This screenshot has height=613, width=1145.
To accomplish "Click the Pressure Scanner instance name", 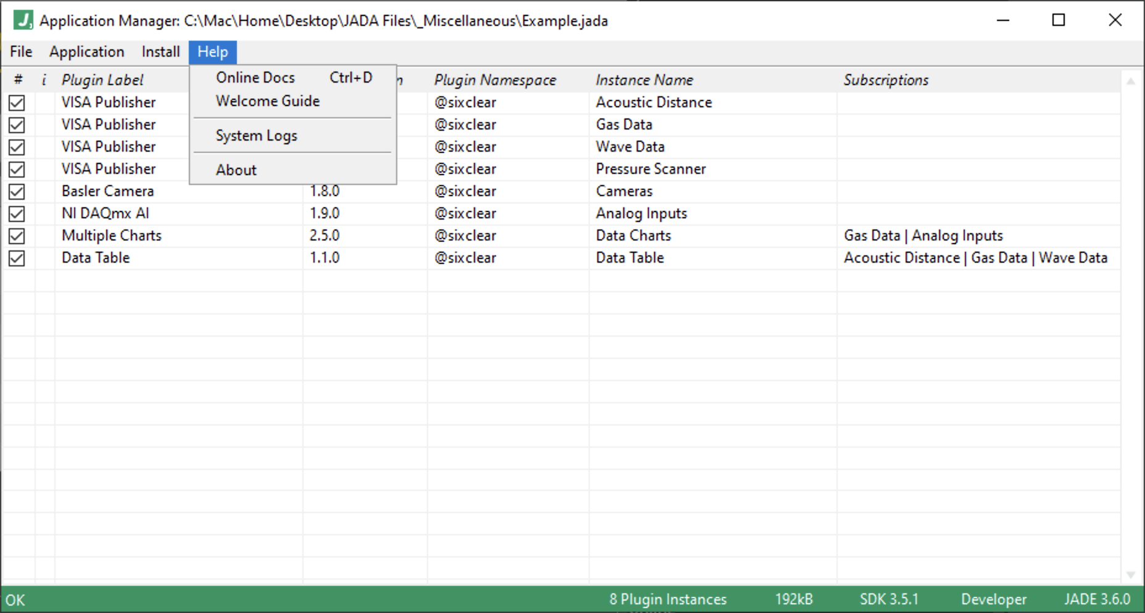I will tap(651, 169).
